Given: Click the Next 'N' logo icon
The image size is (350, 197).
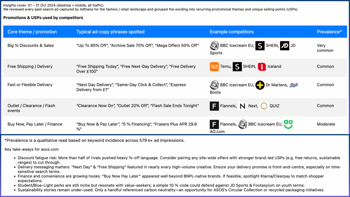Looking at the screenshot, I should point(242,106).
